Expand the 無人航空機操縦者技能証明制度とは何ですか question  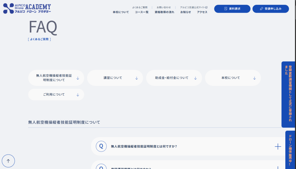(144, 147)
